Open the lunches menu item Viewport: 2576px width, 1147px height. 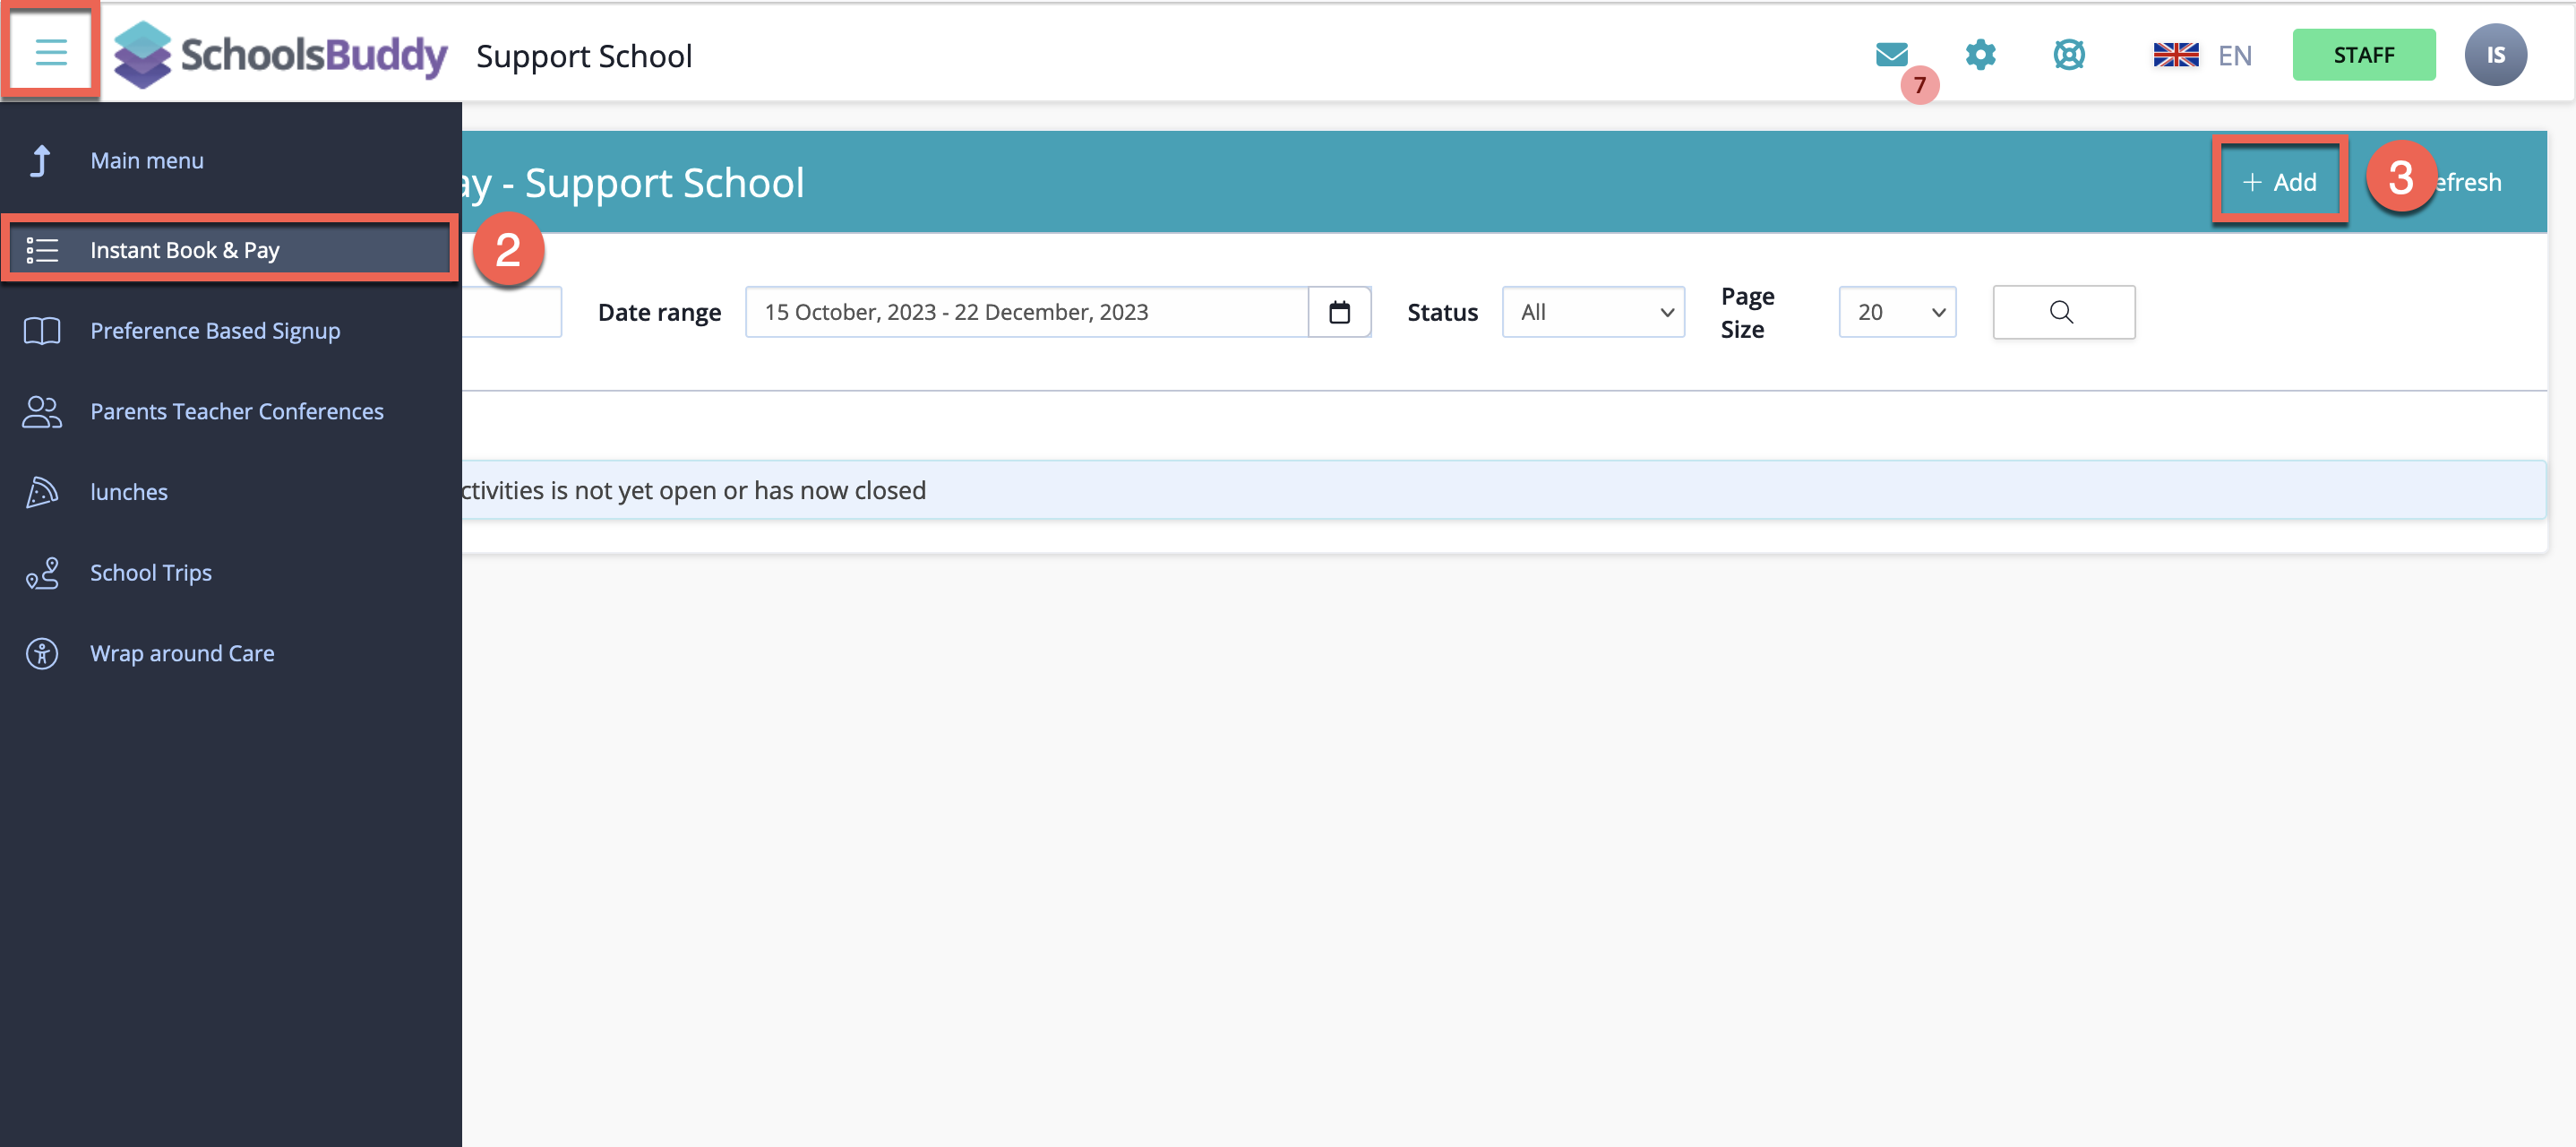(x=129, y=491)
